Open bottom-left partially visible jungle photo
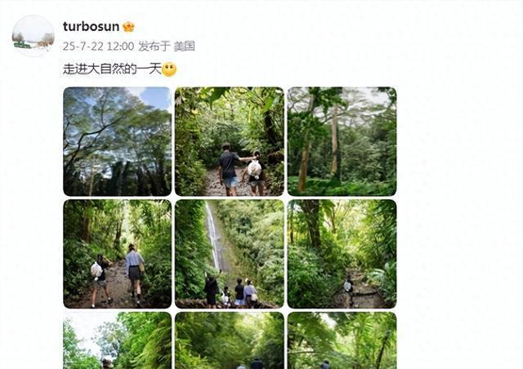 pos(117,340)
